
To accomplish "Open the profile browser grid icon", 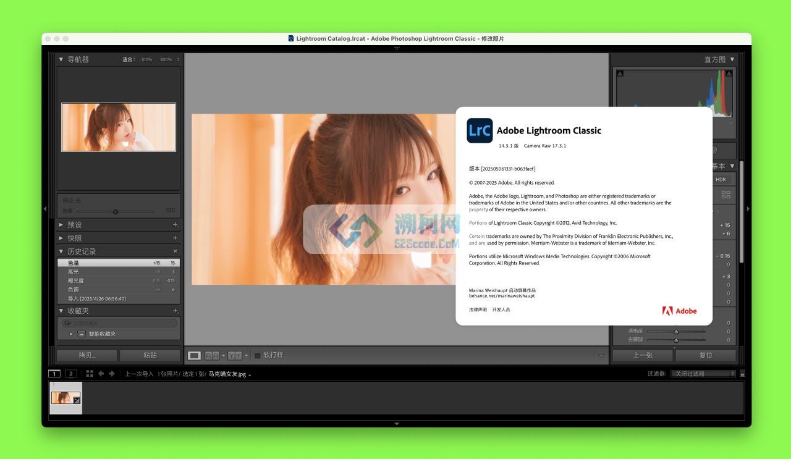I will pyautogui.click(x=726, y=194).
